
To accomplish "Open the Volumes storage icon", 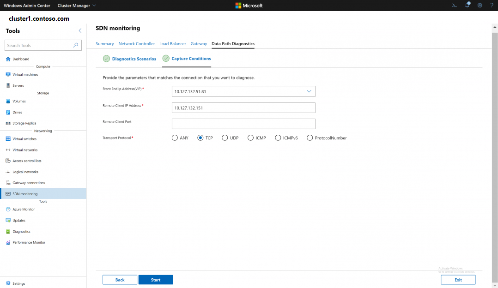I will (8, 101).
